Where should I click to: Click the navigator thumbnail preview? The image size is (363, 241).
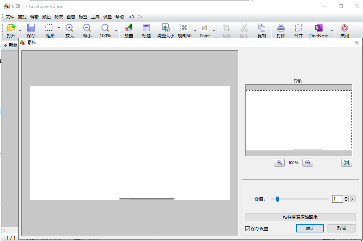click(x=299, y=120)
